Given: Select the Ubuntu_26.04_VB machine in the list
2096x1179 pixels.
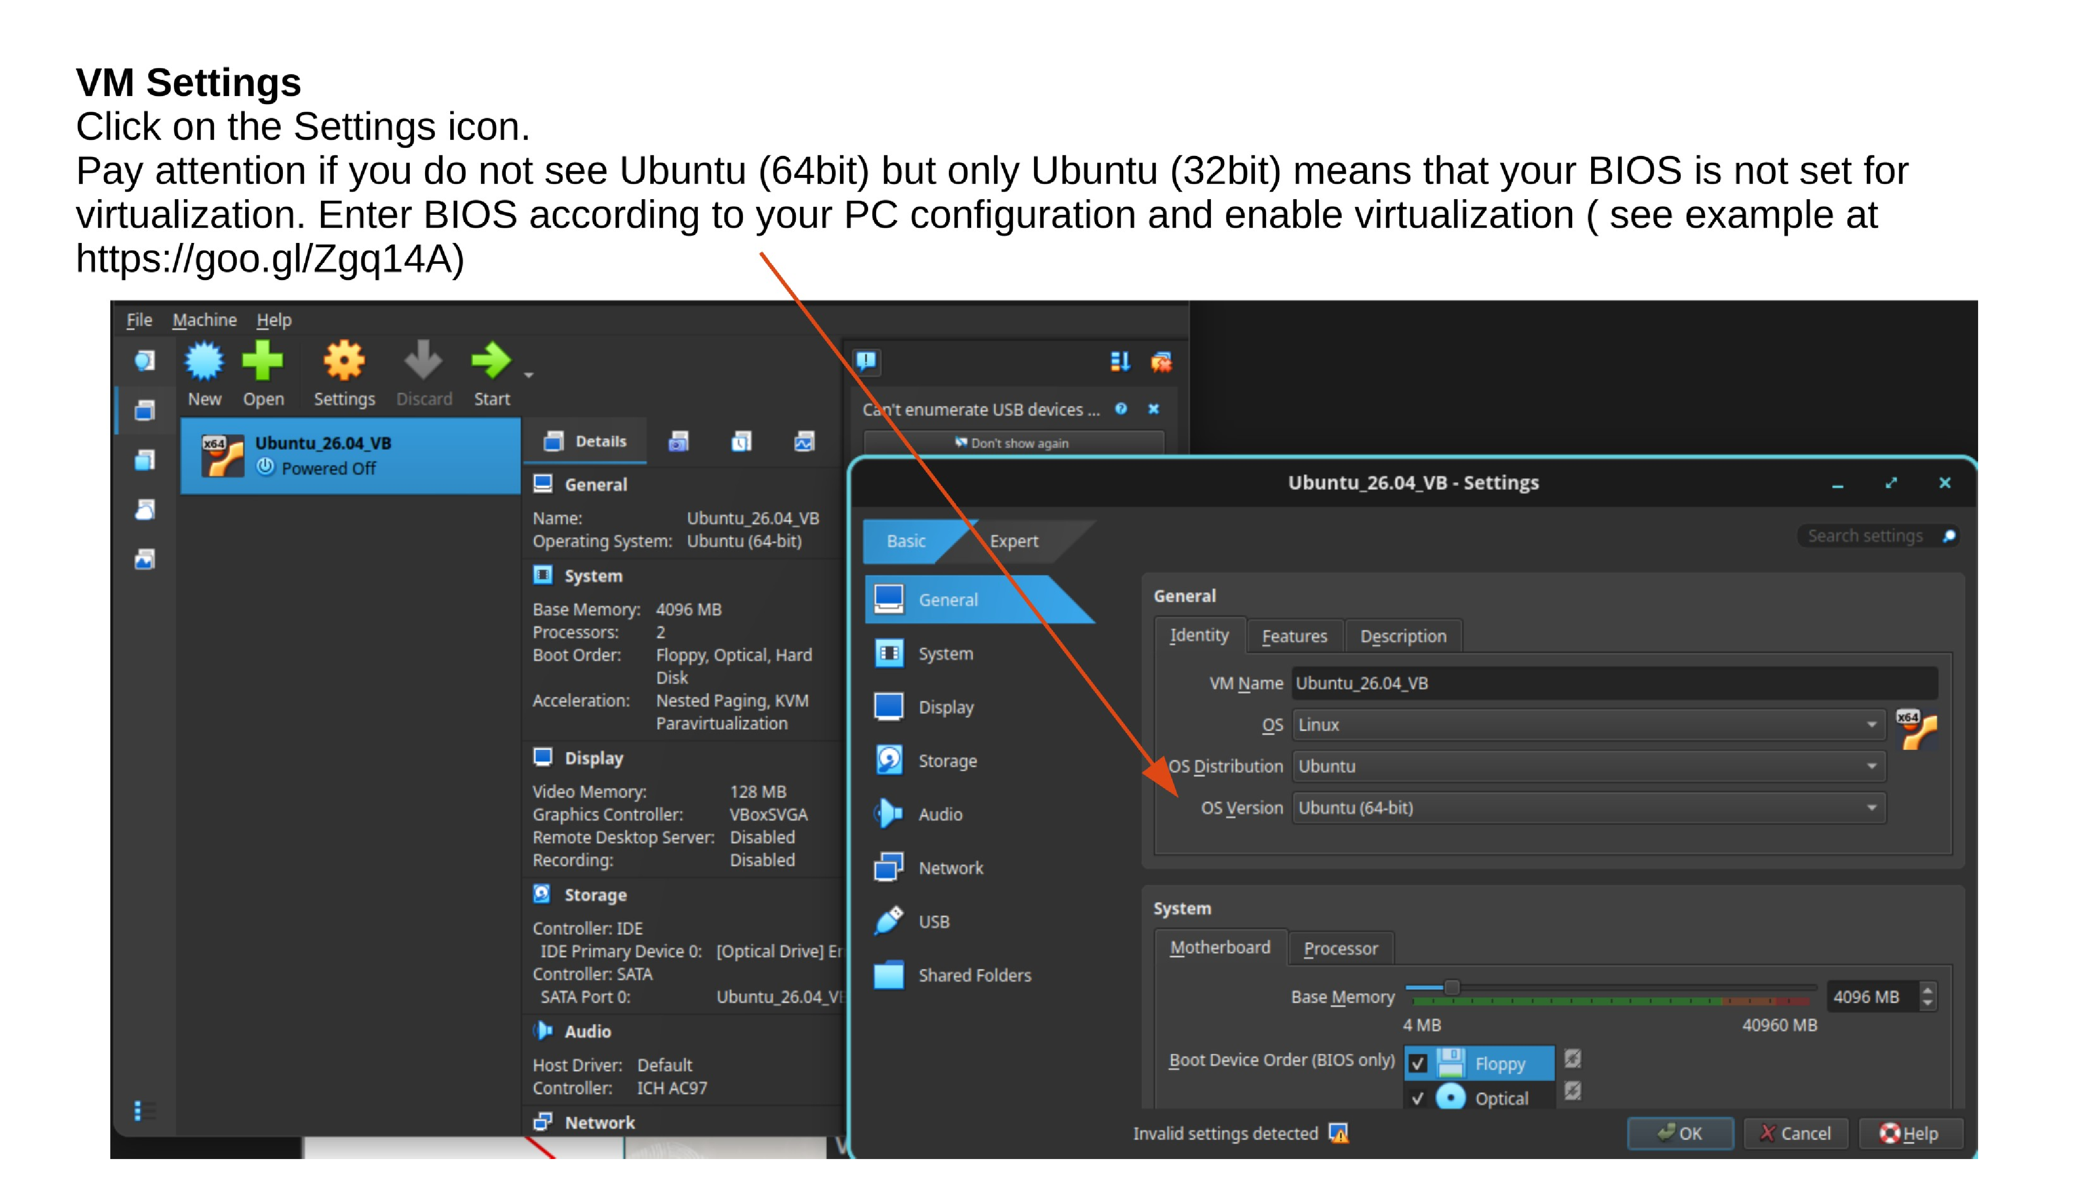Looking at the screenshot, I should [351, 456].
